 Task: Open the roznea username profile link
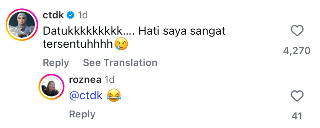pos(85,80)
